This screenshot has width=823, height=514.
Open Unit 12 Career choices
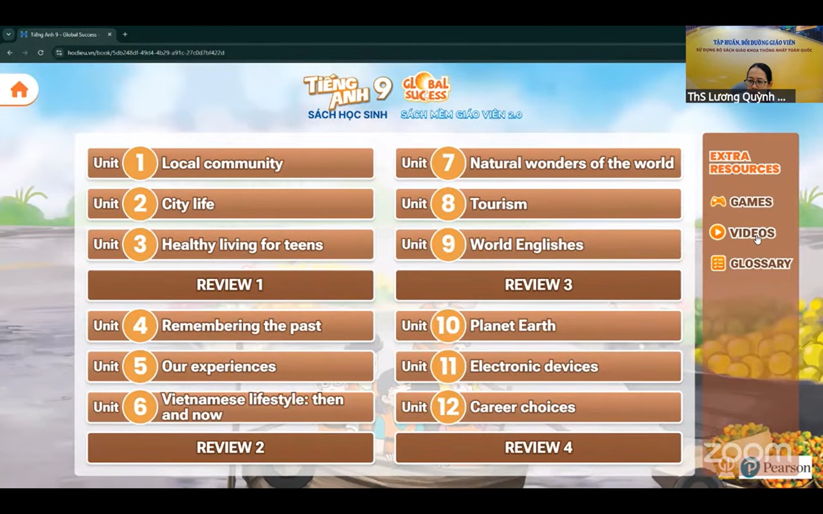[x=538, y=407]
